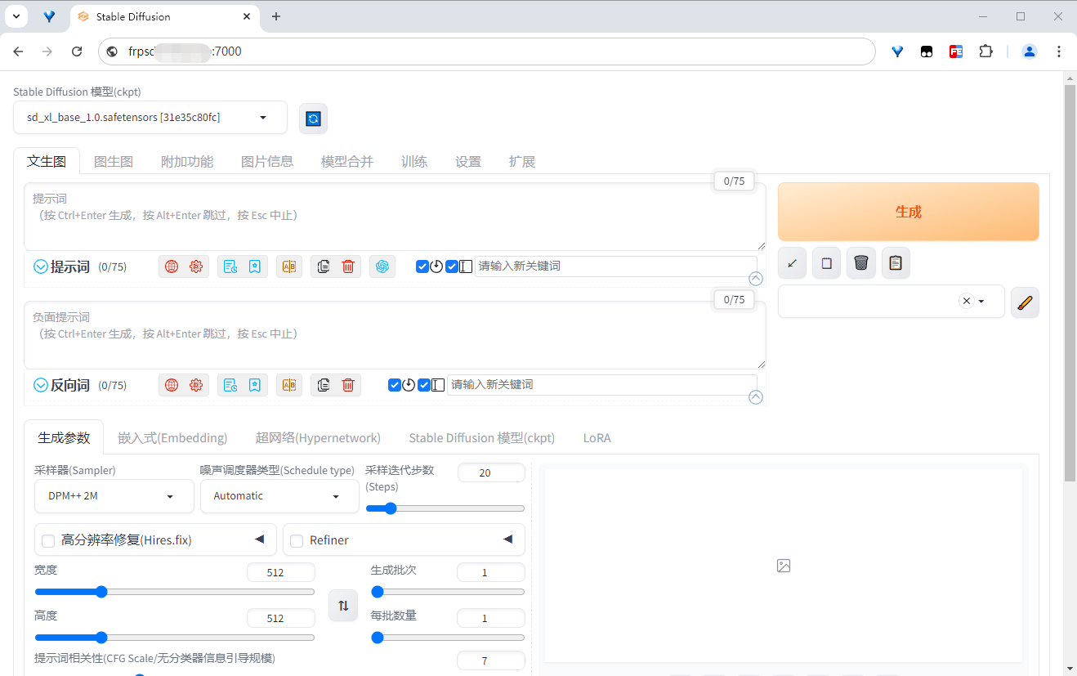Click up-chevron circle at 提示词 keyword row
Image resolution: width=1077 pixels, height=676 pixels.
tap(756, 279)
